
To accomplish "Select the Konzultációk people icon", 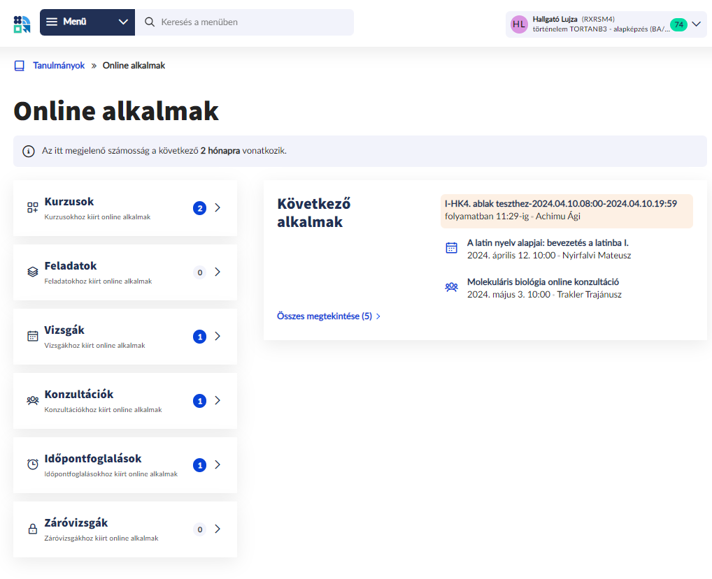I will click(32, 400).
